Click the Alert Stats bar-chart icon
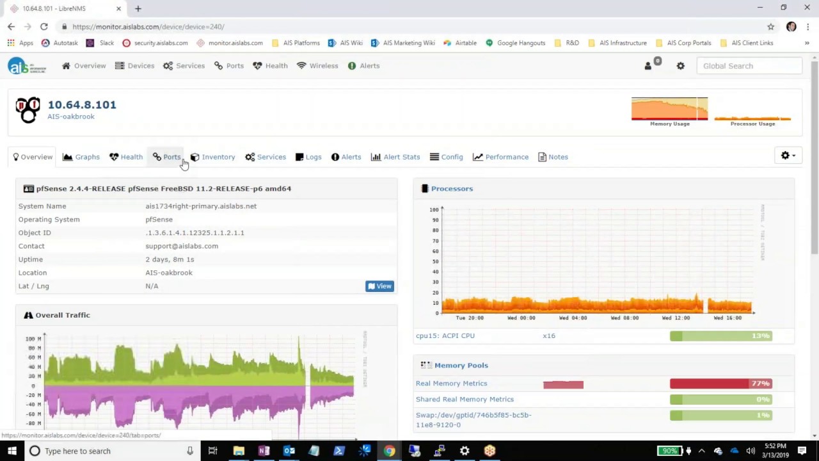The image size is (819, 461). (x=376, y=157)
